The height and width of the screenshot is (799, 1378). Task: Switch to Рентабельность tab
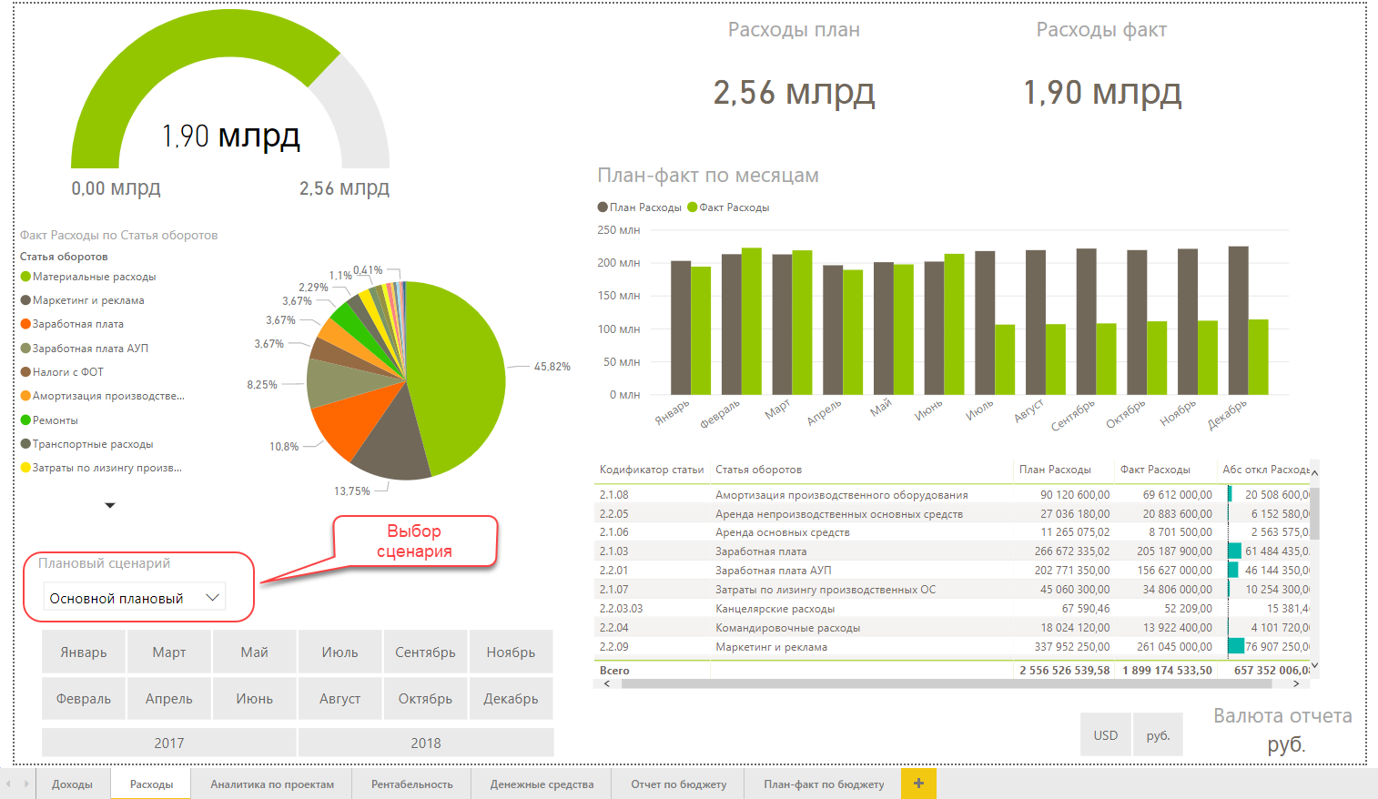(412, 784)
